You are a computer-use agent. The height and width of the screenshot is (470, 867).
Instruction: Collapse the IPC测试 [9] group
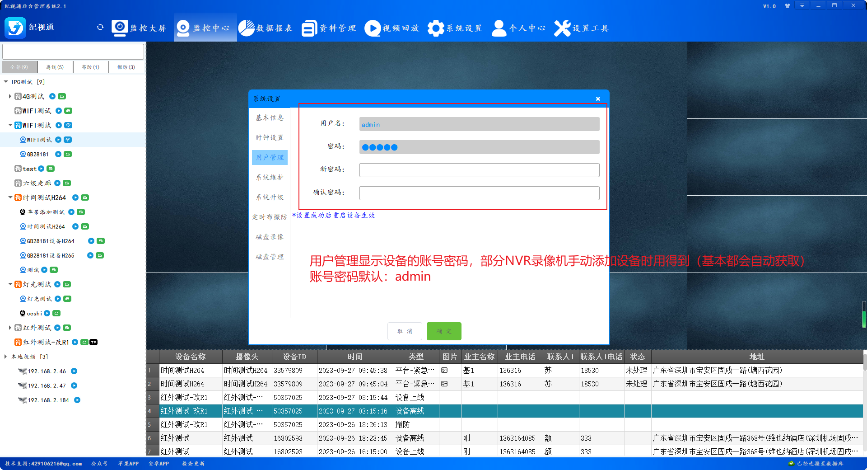click(x=6, y=82)
